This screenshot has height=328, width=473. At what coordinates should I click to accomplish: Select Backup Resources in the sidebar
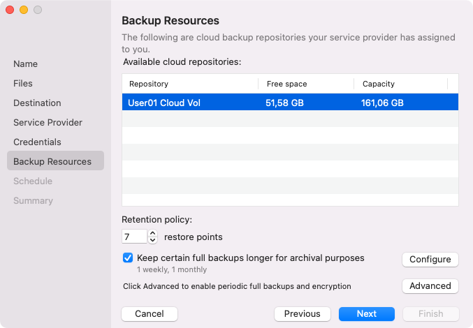52,161
